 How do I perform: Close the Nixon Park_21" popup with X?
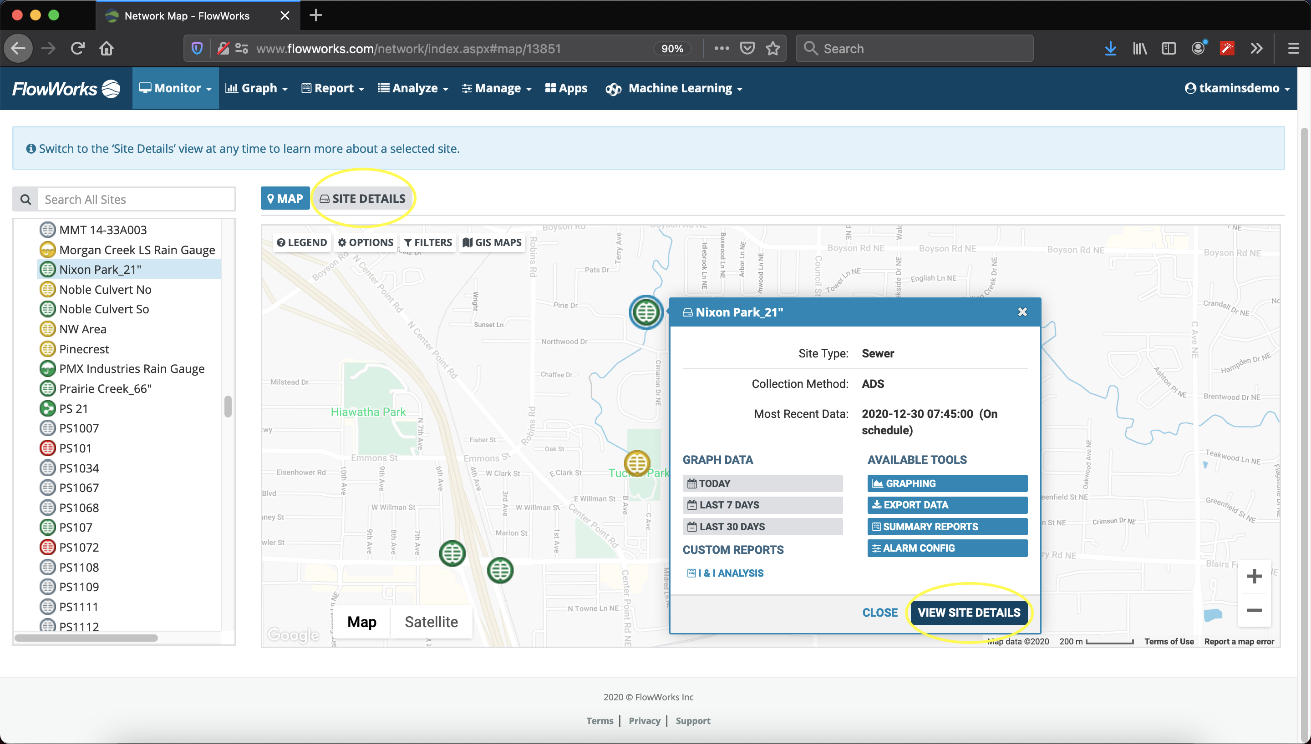(x=1022, y=312)
